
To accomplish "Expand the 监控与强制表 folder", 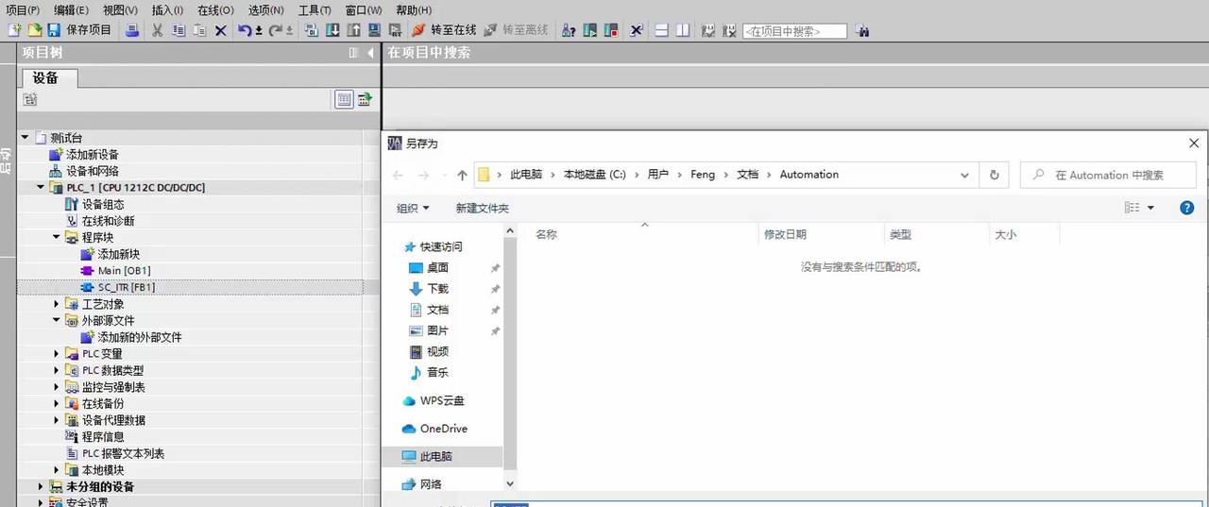I will (57, 387).
